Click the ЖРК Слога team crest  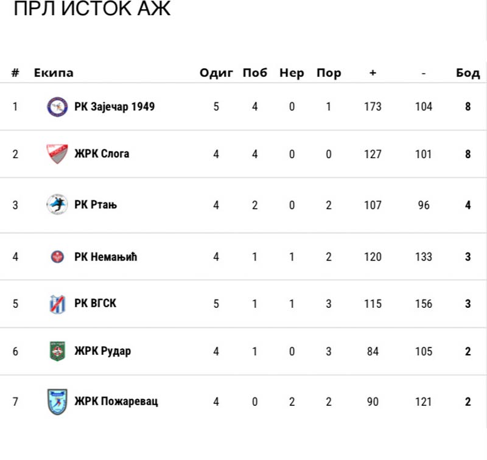[x=57, y=154]
